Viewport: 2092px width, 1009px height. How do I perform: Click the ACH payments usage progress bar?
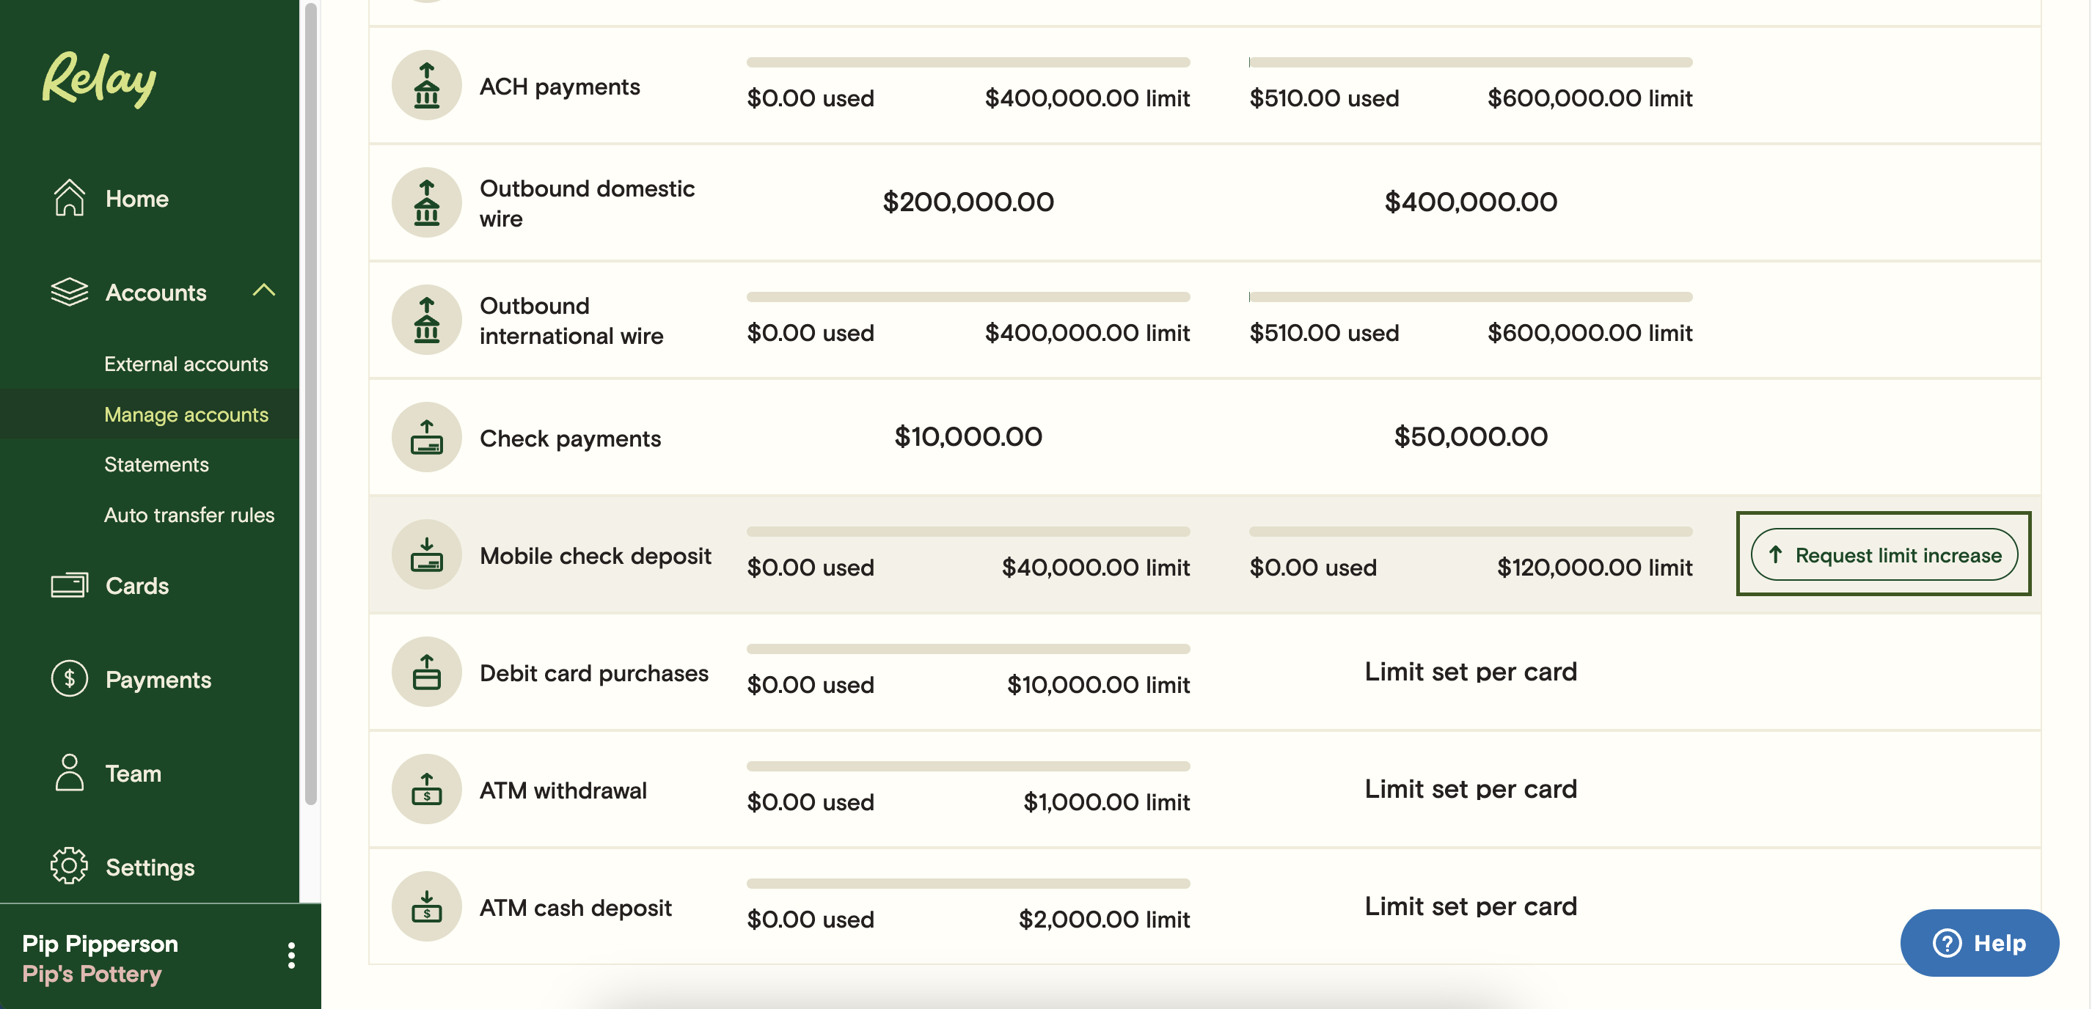point(968,62)
